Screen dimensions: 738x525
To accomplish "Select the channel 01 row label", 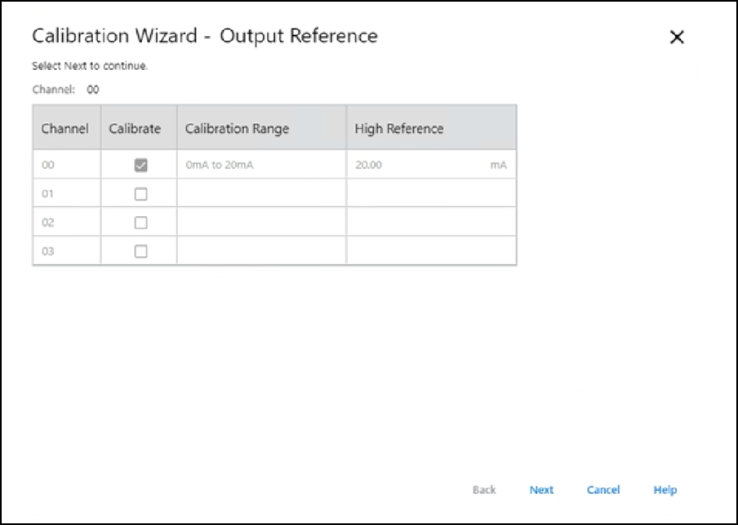I will [x=48, y=194].
